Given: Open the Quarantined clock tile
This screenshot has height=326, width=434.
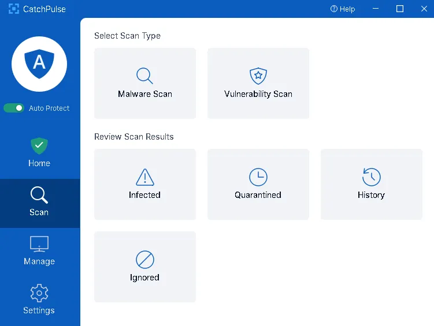Looking at the screenshot, I should click(258, 184).
